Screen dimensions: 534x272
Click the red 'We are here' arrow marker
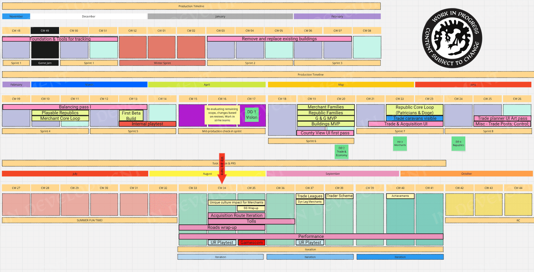tap(222, 168)
